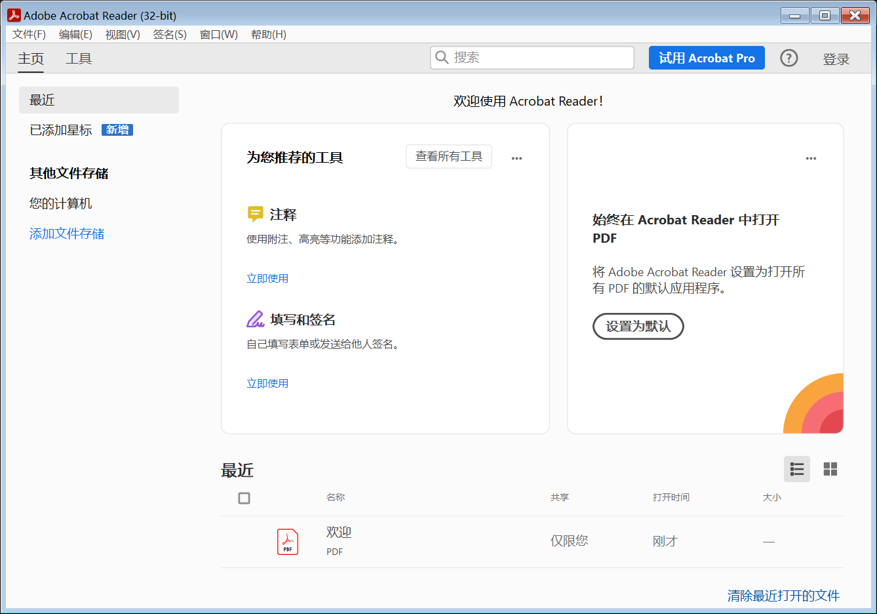Click the Adobe Acrobat logo in title bar
Image resolution: width=877 pixels, height=614 pixels.
click(14, 15)
